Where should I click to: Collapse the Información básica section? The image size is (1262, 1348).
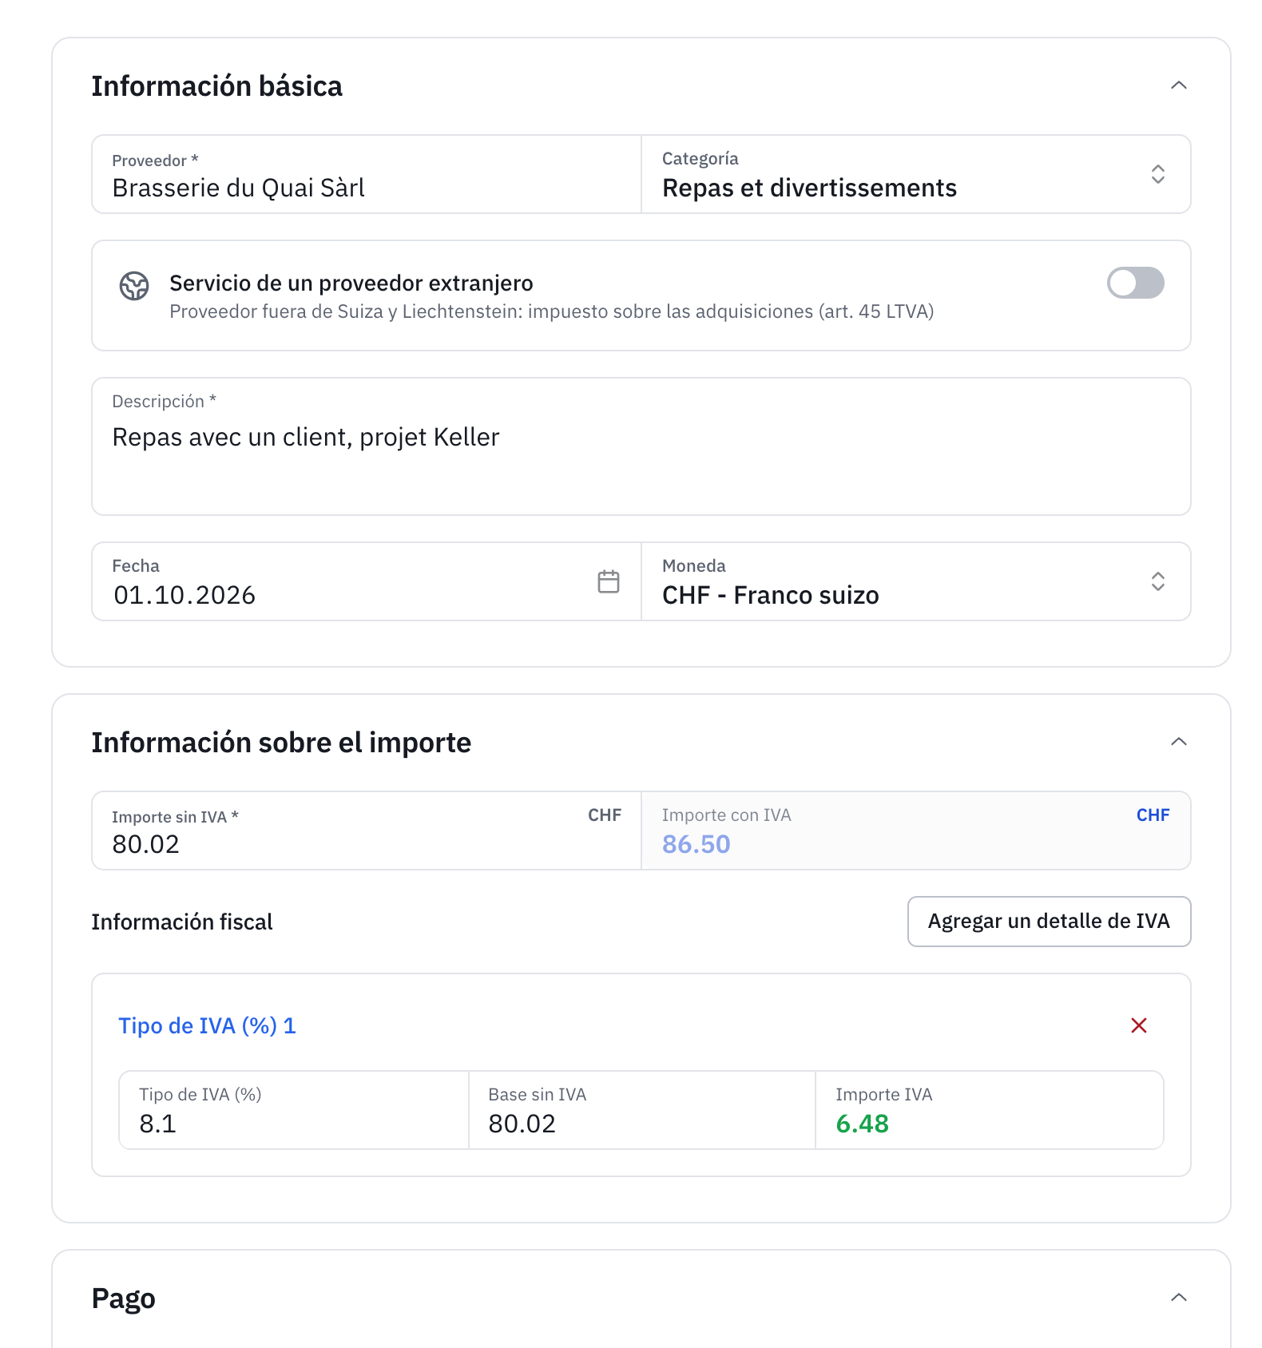pos(1178,85)
